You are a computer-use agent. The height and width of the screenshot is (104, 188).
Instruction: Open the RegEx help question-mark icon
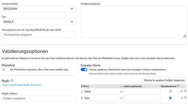point(12,81)
